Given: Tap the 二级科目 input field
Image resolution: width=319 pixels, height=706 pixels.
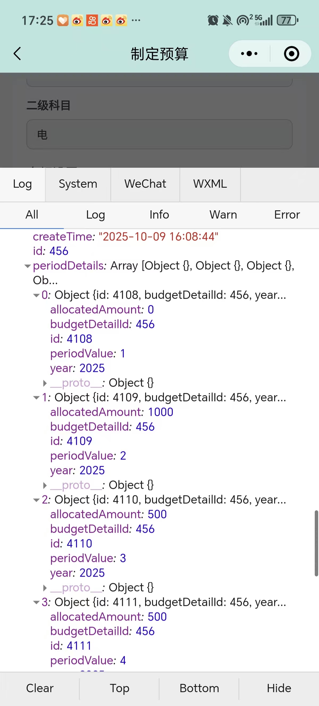Looking at the screenshot, I should [x=159, y=134].
